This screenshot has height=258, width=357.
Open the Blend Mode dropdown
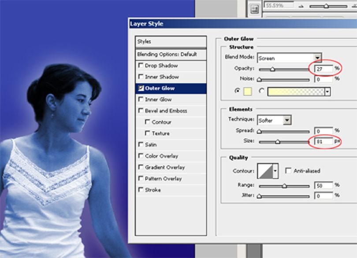click(x=289, y=58)
